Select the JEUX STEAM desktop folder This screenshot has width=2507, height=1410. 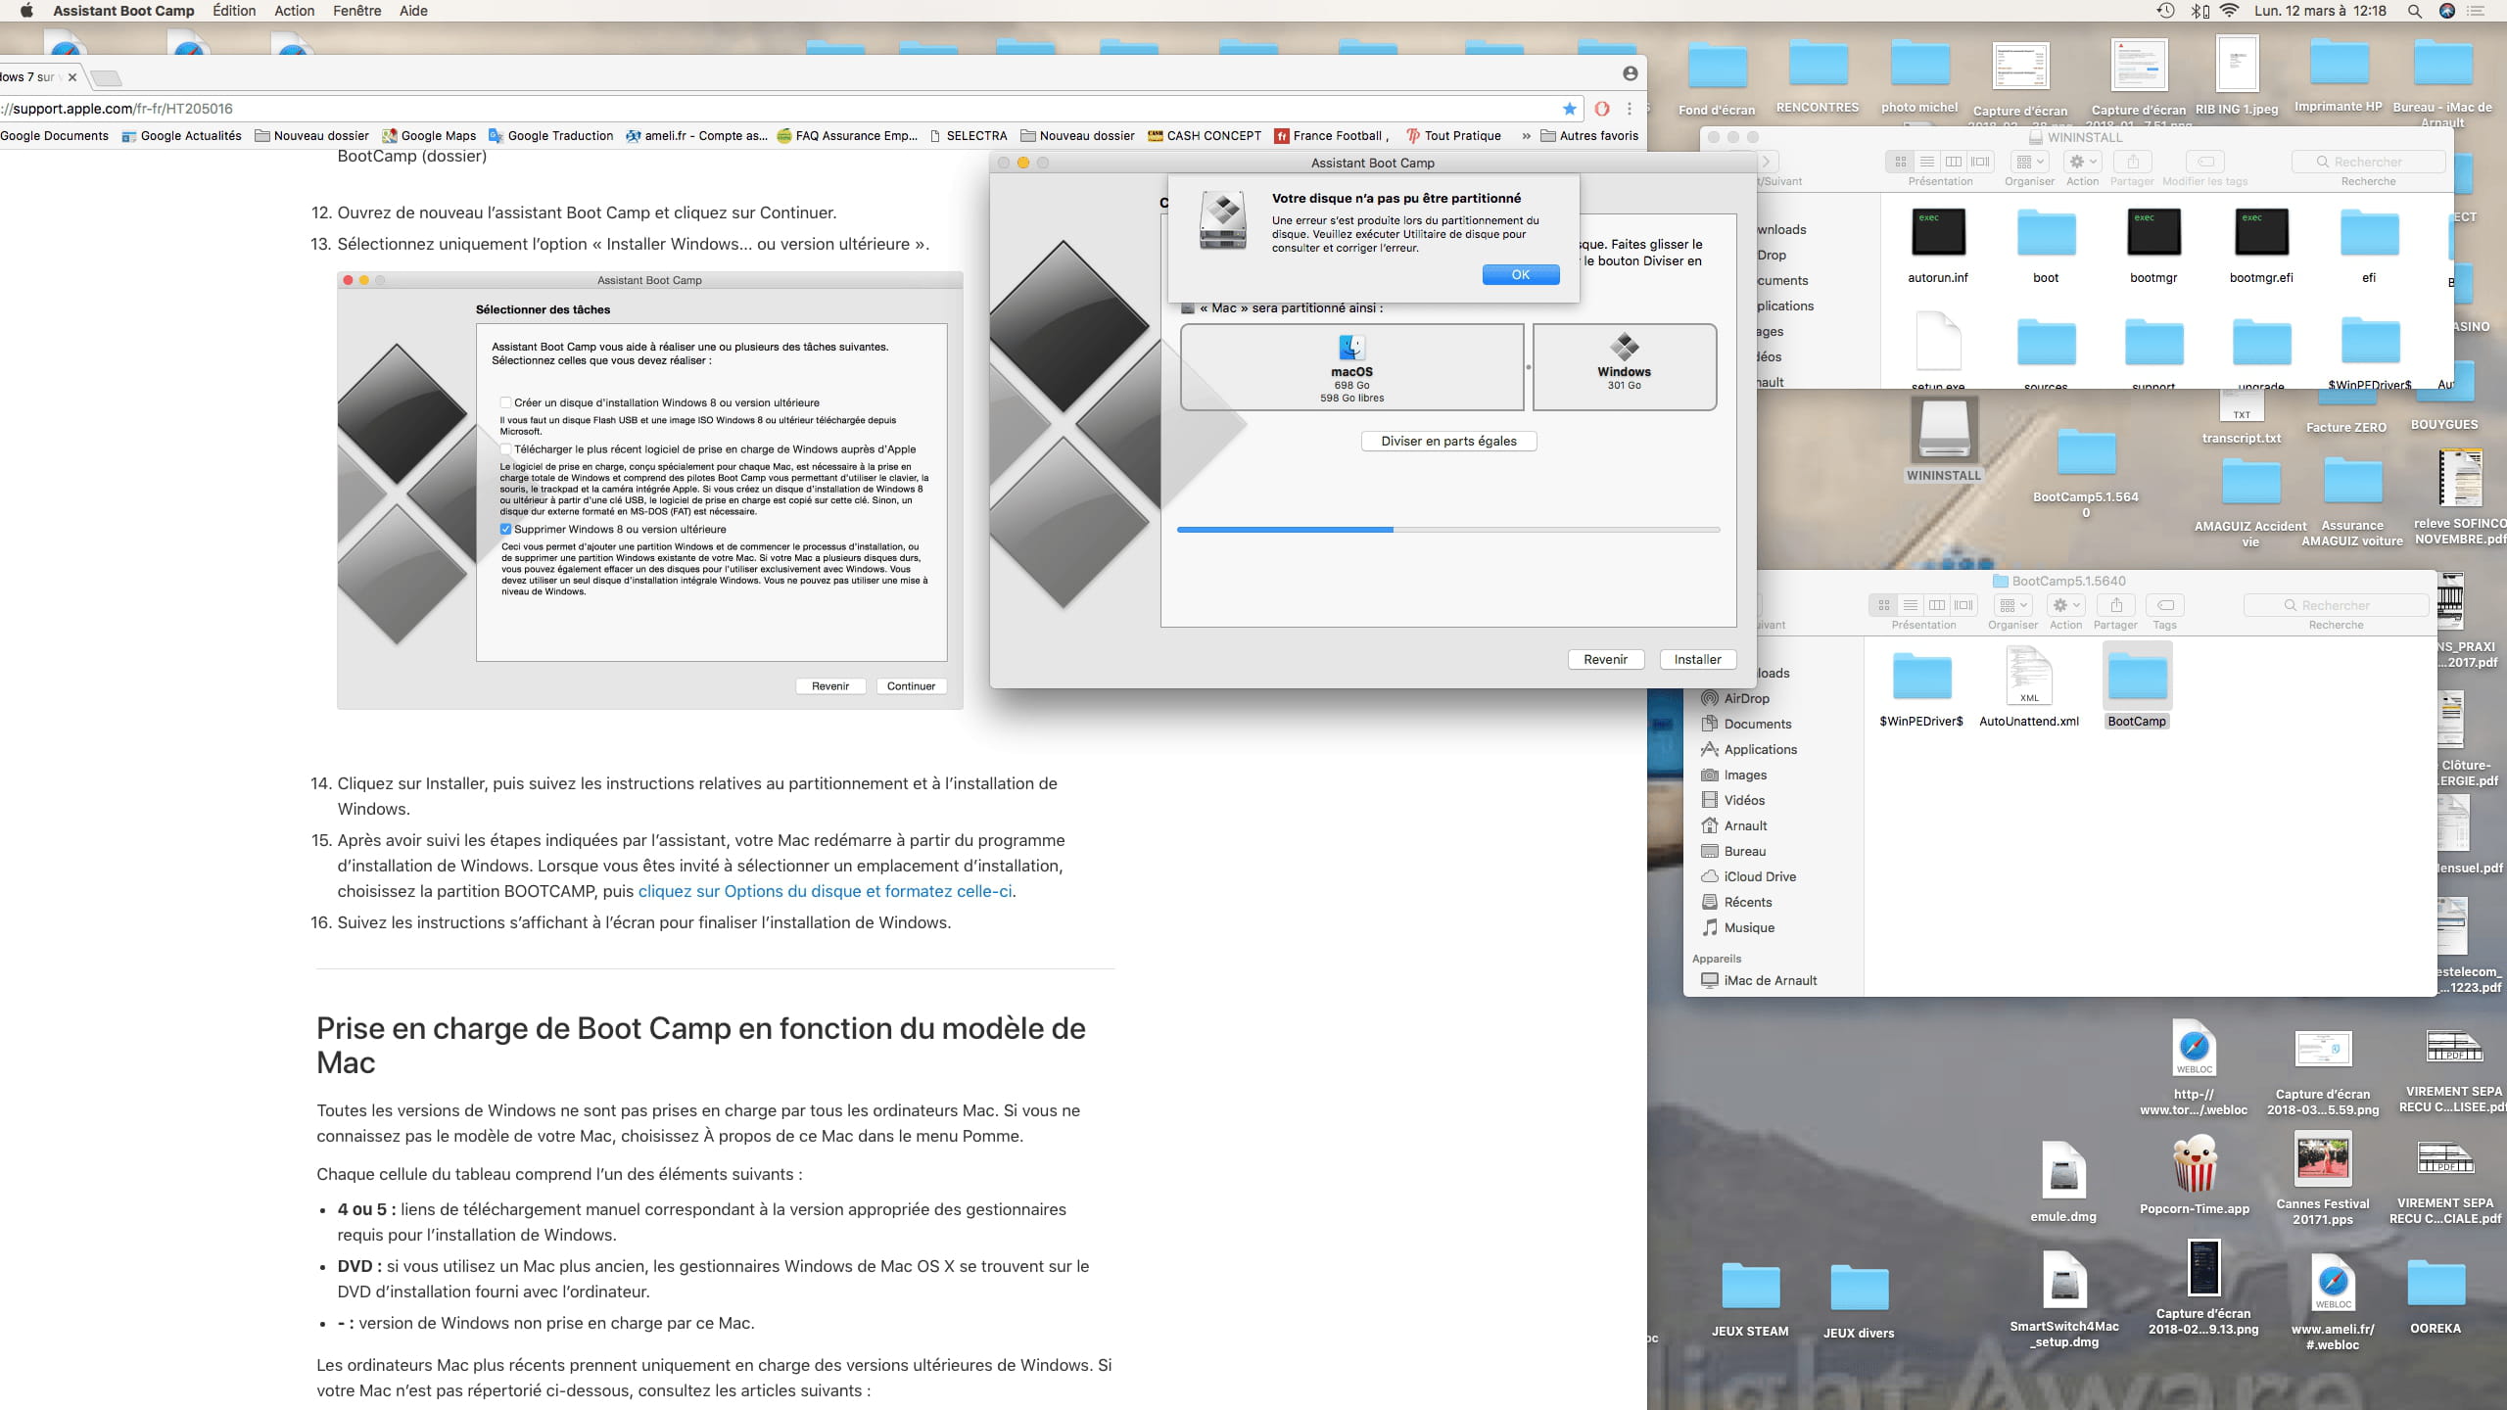click(x=1750, y=1299)
